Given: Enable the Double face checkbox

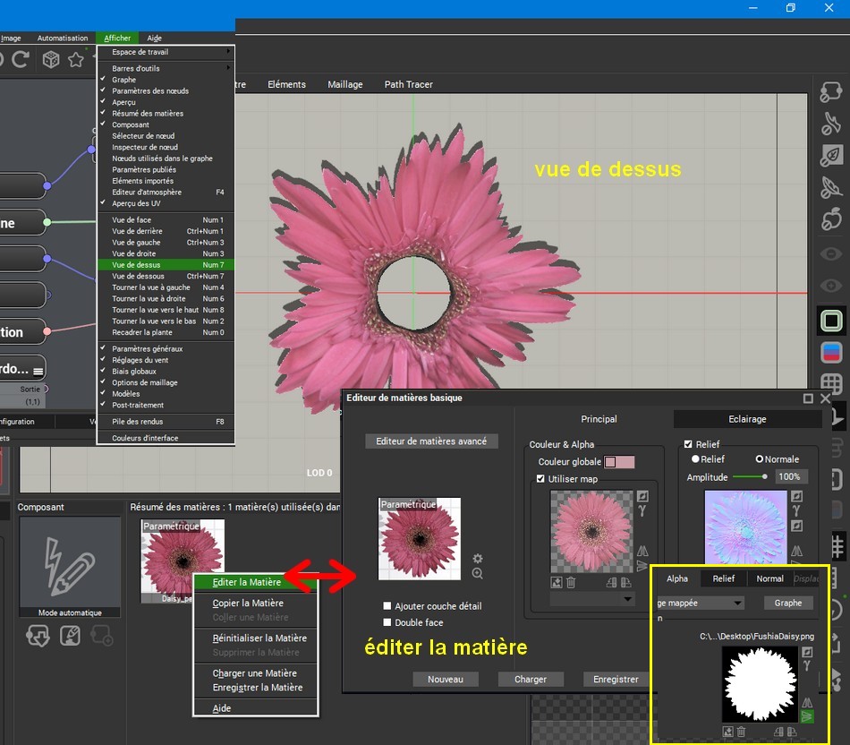Looking at the screenshot, I should pos(387,621).
